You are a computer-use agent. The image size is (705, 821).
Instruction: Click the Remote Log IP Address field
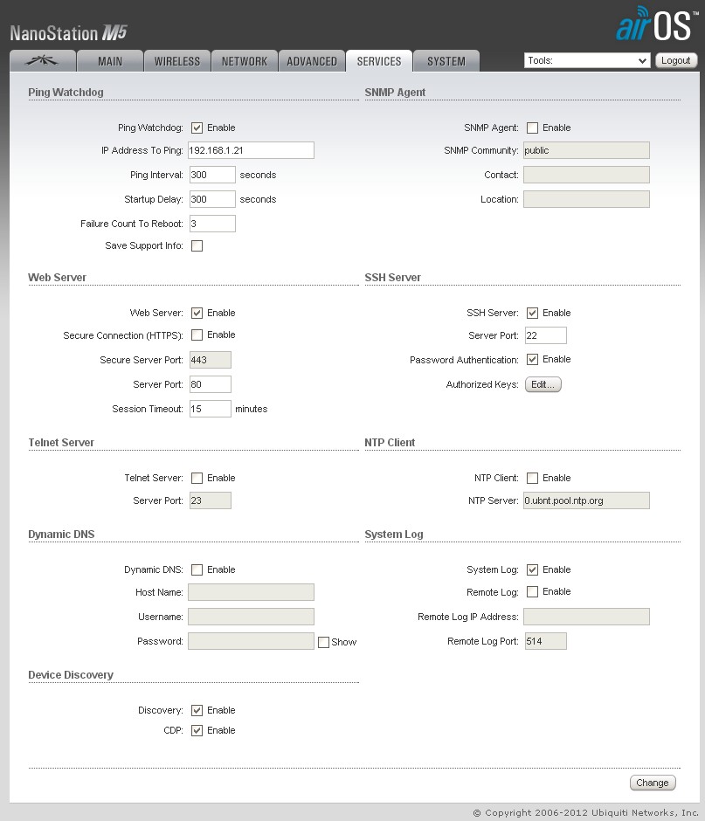click(x=587, y=617)
